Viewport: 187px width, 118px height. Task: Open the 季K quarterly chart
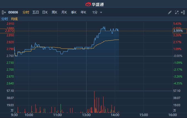point(74,12)
